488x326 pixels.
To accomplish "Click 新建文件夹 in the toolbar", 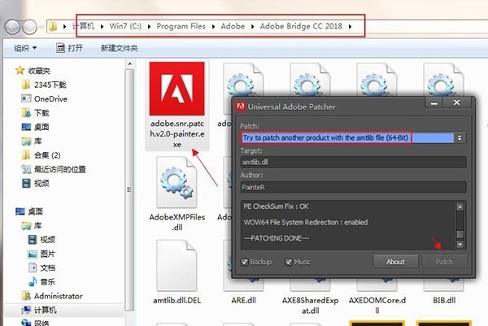I will pos(120,48).
